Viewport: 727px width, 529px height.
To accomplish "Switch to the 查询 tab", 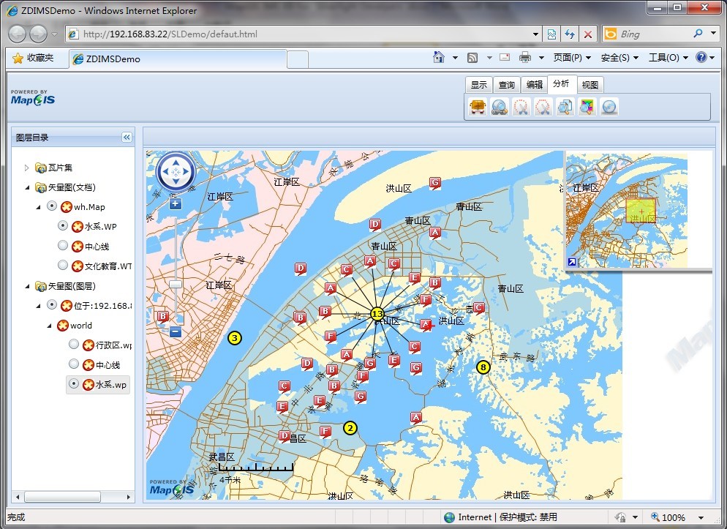I will pyautogui.click(x=506, y=85).
